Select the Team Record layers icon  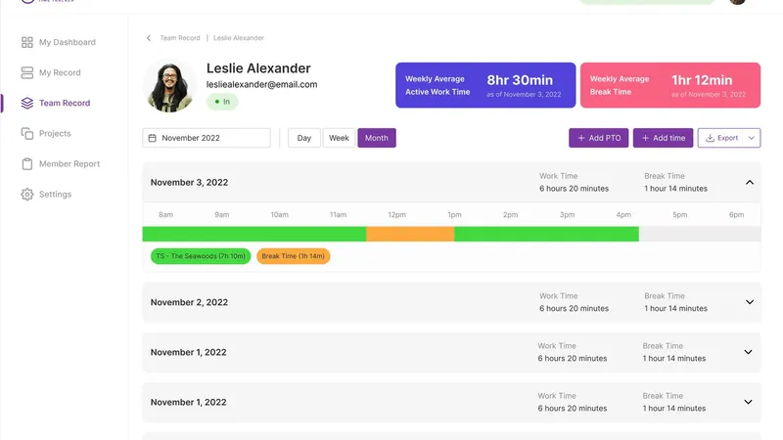(x=27, y=104)
